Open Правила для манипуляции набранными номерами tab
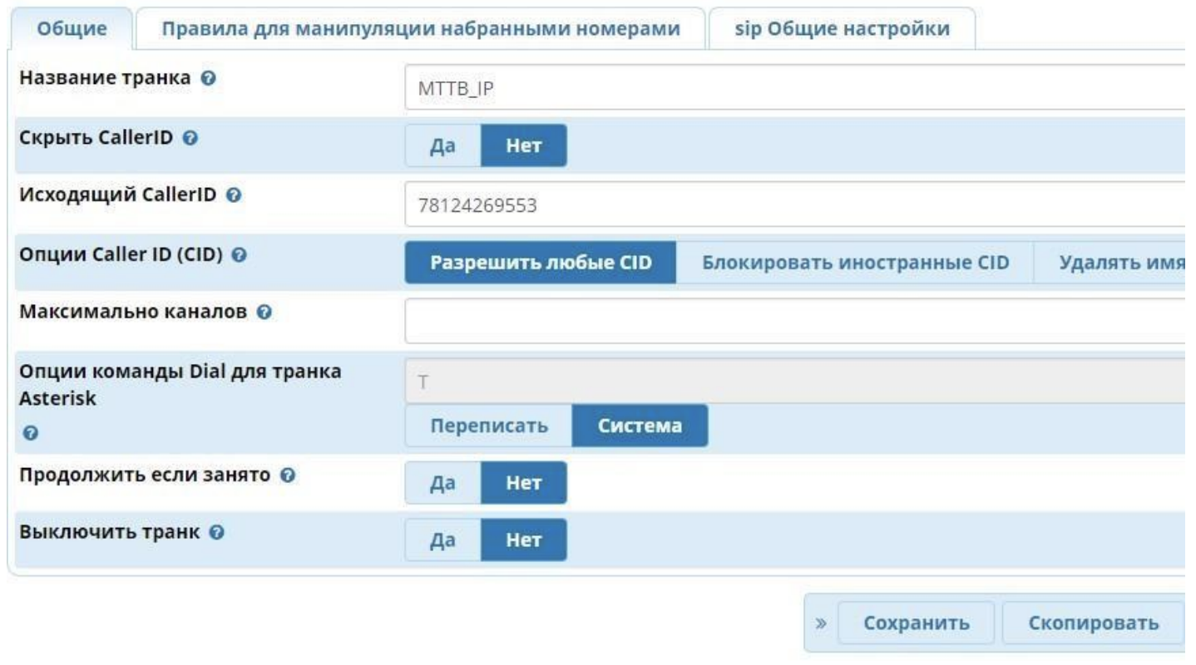The width and height of the screenshot is (1196, 665). (420, 29)
